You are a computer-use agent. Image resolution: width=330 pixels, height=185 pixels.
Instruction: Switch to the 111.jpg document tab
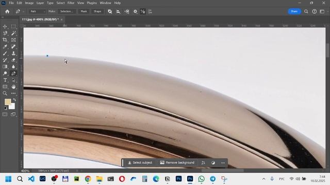coord(40,20)
